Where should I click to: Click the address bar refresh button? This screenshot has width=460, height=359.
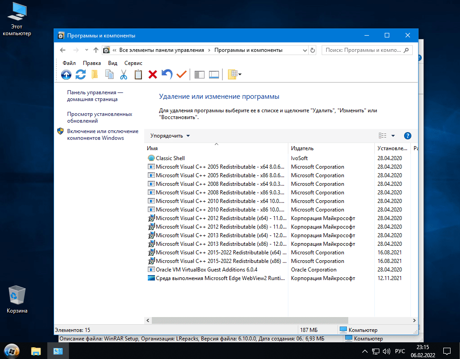(x=313, y=50)
